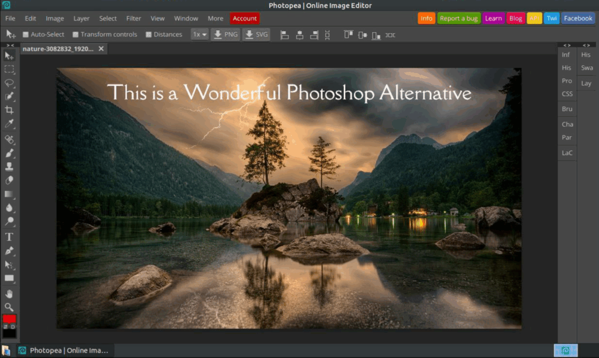The height and width of the screenshot is (358, 599).
Task: Click the red Account button
Action: tap(245, 18)
